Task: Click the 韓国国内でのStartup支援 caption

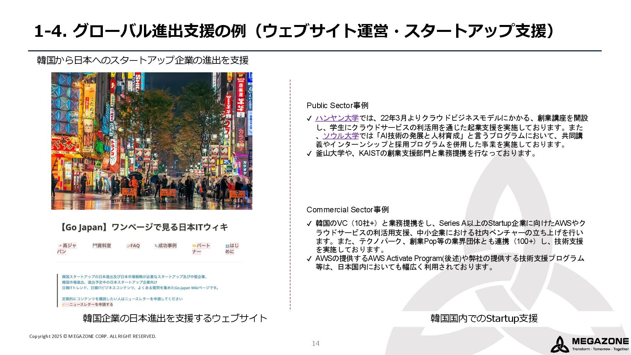Action: 484,318
